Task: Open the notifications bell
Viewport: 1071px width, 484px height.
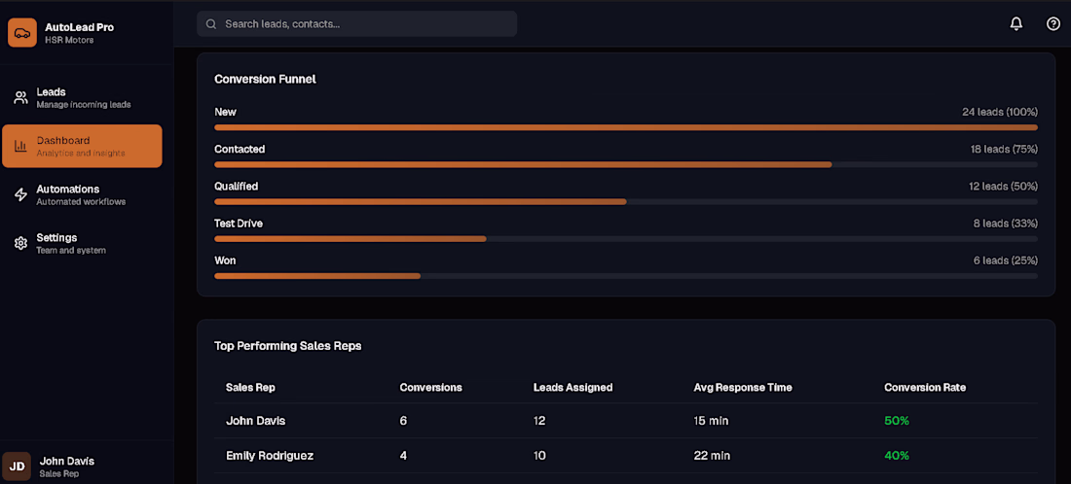Action: [1016, 23]
